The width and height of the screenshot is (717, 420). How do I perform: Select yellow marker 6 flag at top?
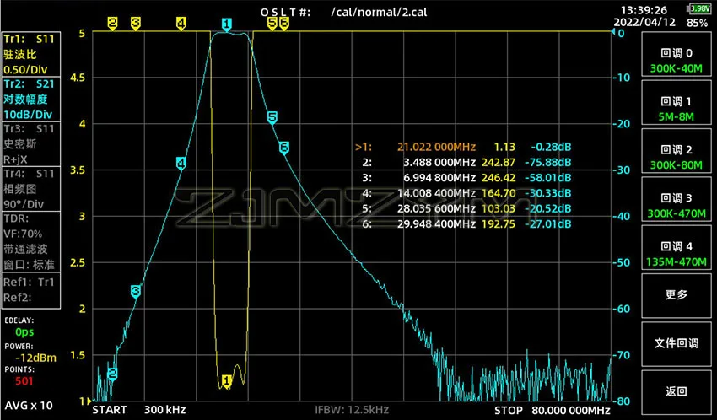284,24
